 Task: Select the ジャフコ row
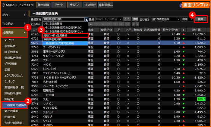(x=121, y=121)
